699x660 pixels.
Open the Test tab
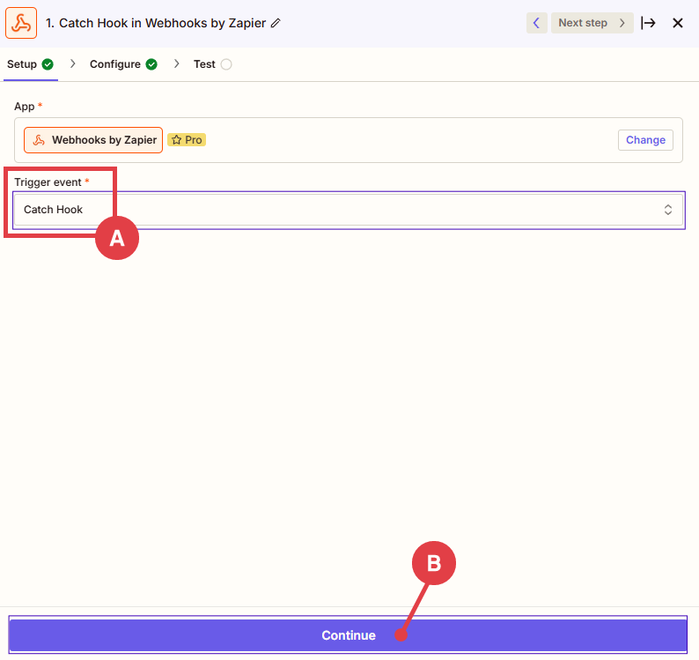204,64
